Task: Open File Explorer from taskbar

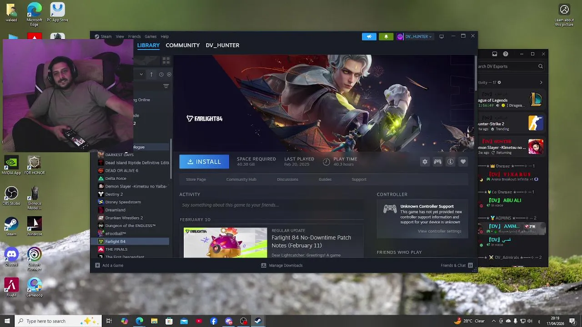Action: [x=154, y=321]
